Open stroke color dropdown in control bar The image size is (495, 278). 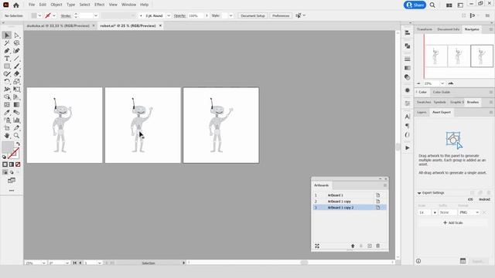pos(54,15)
